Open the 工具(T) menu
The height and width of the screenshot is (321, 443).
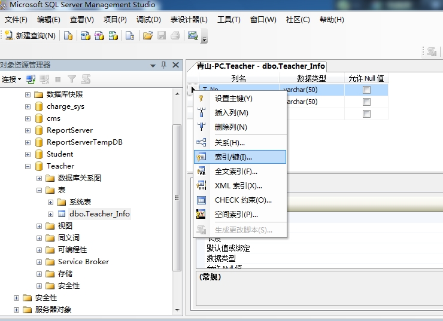point(229,20)
